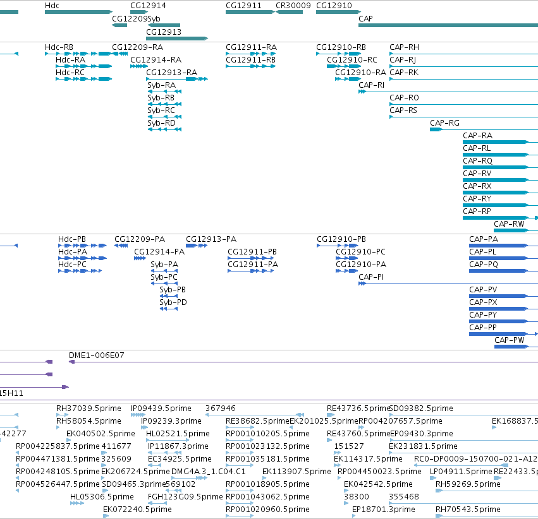538x519 pixels.
Task: Select the CAP-RG transcript label
Action: point(444,123)
